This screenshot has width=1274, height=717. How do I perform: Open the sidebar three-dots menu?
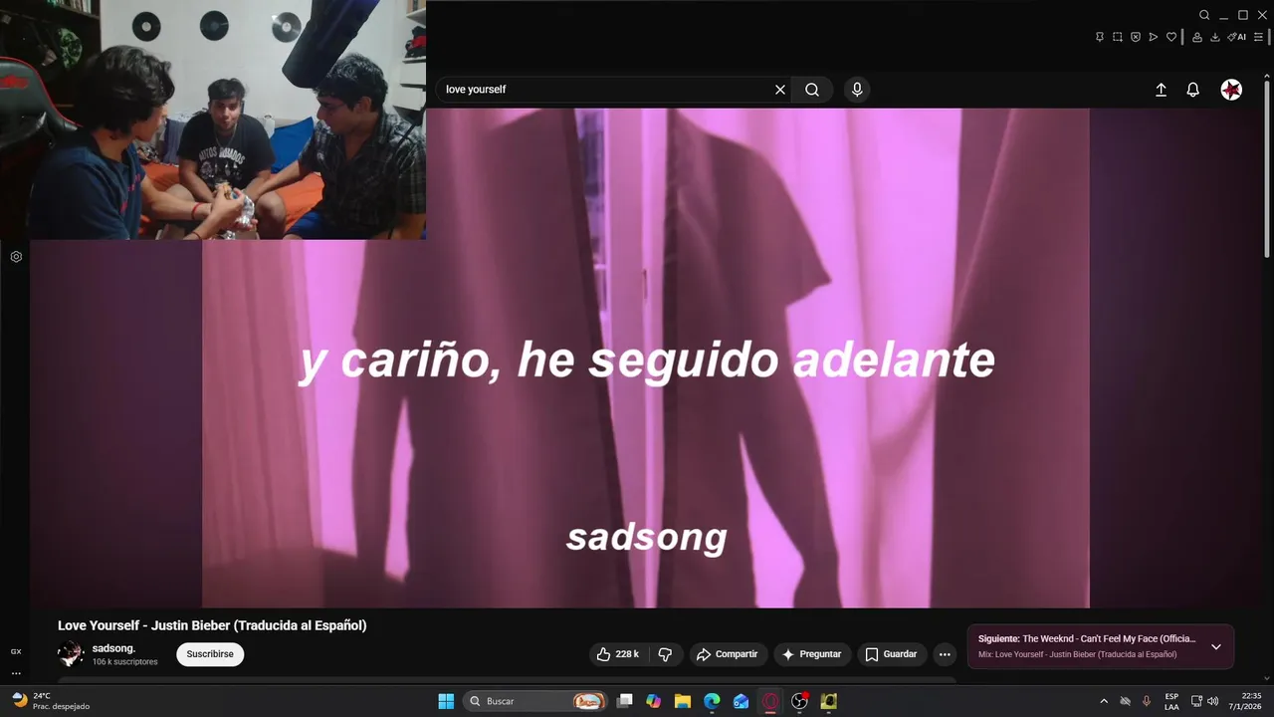(x=16, y=673)
